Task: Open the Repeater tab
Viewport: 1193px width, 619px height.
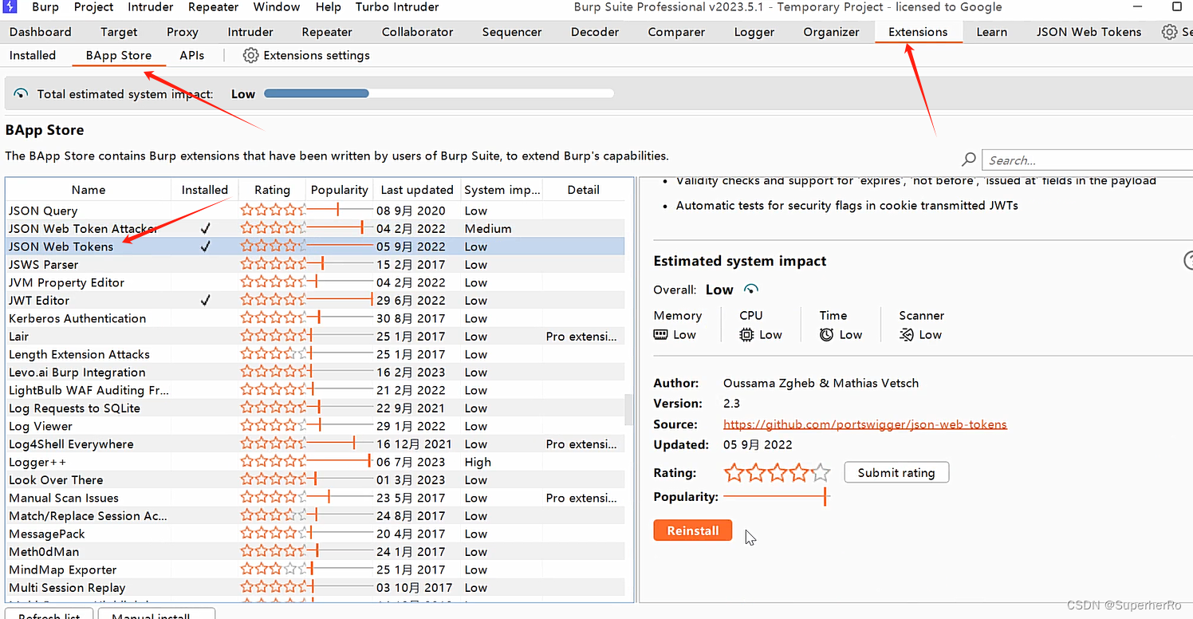Action: tap(327, 32)
